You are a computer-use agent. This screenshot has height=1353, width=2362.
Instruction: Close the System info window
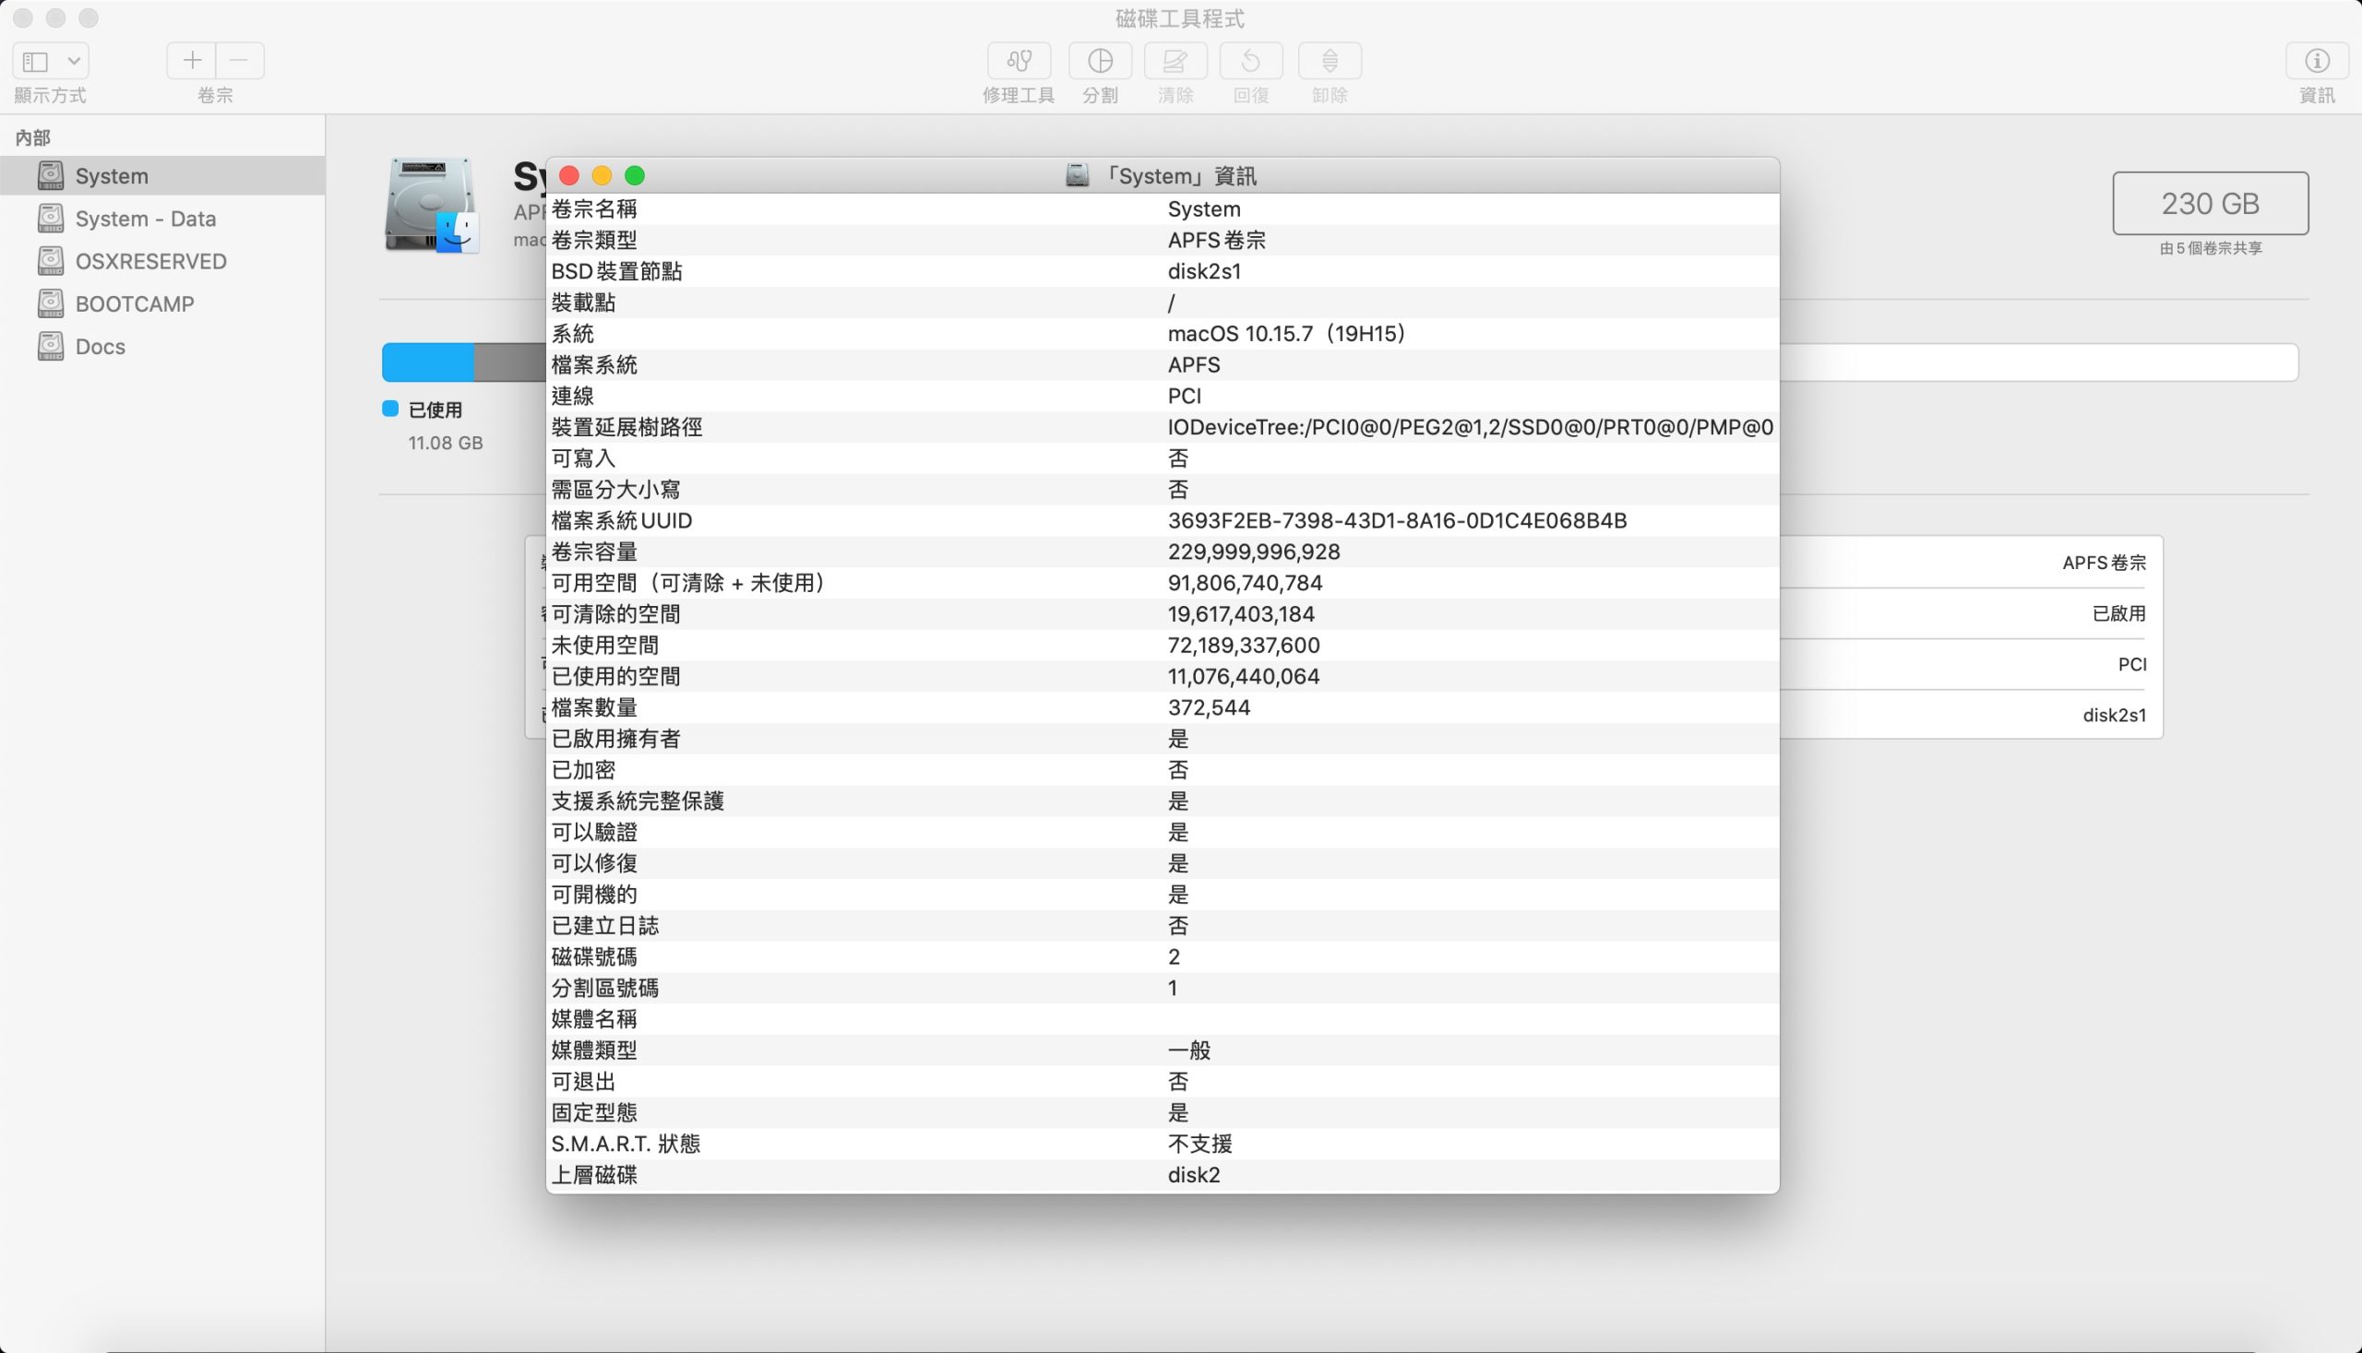tap(569, 175)
